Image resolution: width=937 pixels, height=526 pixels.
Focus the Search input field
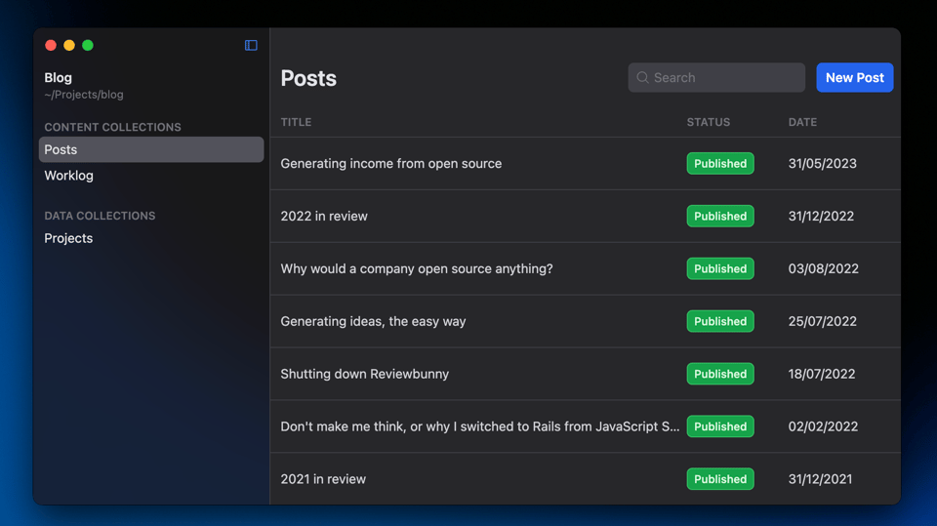(724, 78)
